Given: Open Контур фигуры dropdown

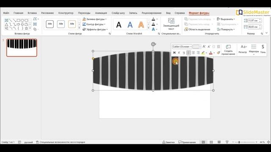Looking at the screenshot, I should pyautogui.click(x=94, y=24).
